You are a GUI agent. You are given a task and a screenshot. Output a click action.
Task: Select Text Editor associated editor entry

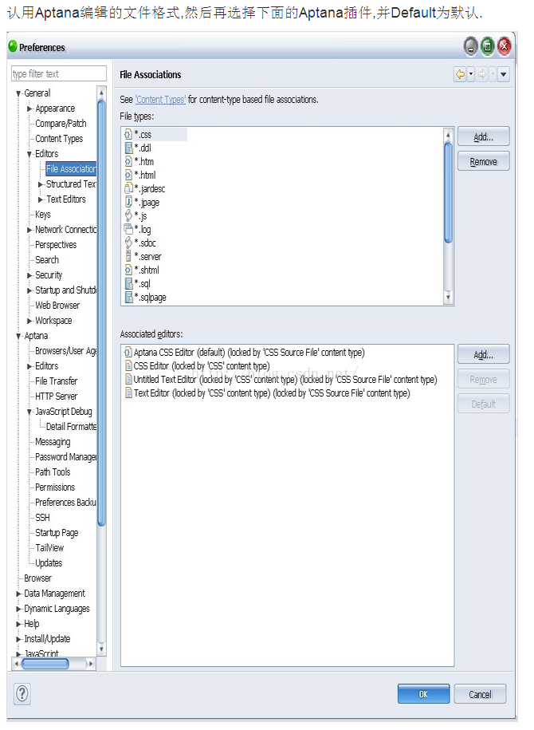coord(268,393)
